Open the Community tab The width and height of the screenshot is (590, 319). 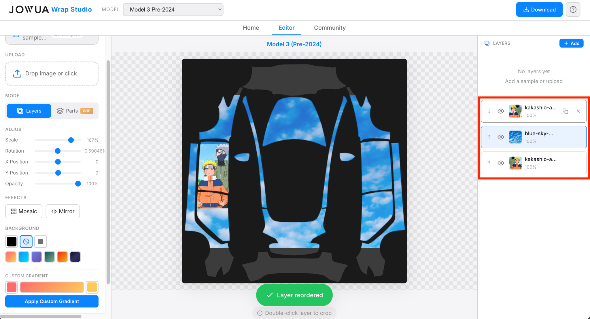[x=330, y=28]
